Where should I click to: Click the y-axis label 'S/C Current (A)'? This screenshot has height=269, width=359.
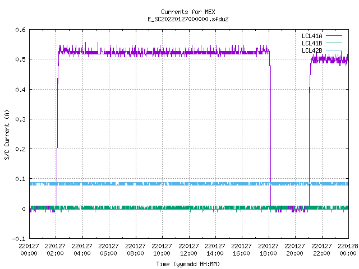[x=7, y=134]
